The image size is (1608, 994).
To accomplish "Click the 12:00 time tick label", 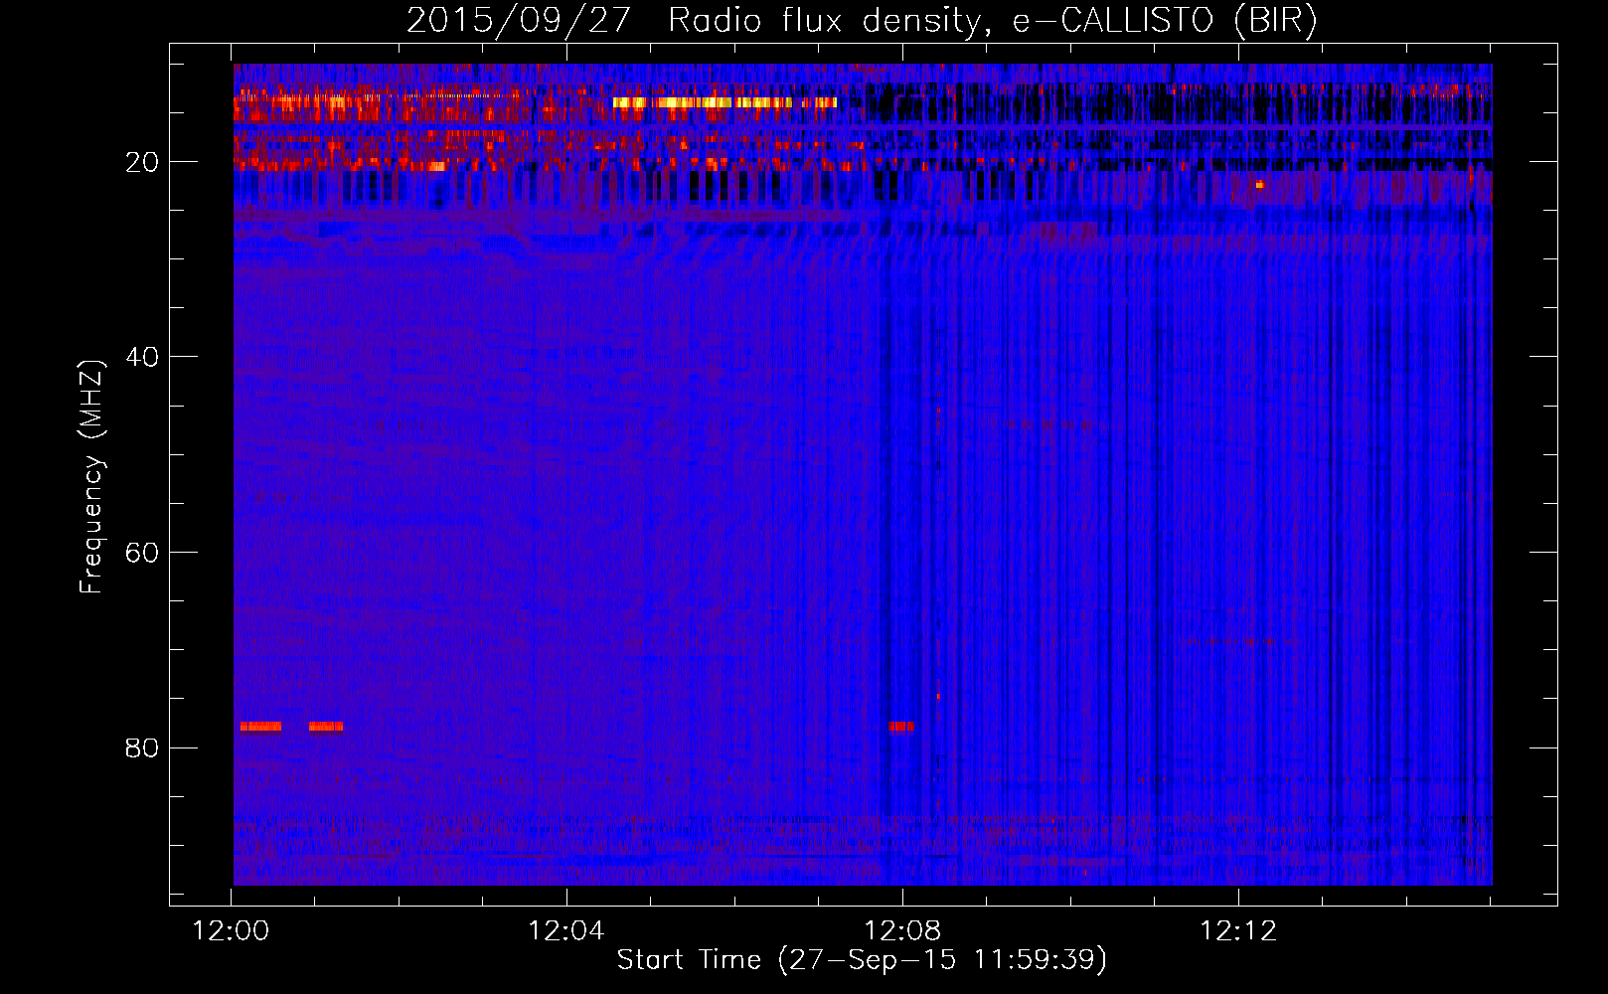I will pyautogui.click(x=232, y=931).
